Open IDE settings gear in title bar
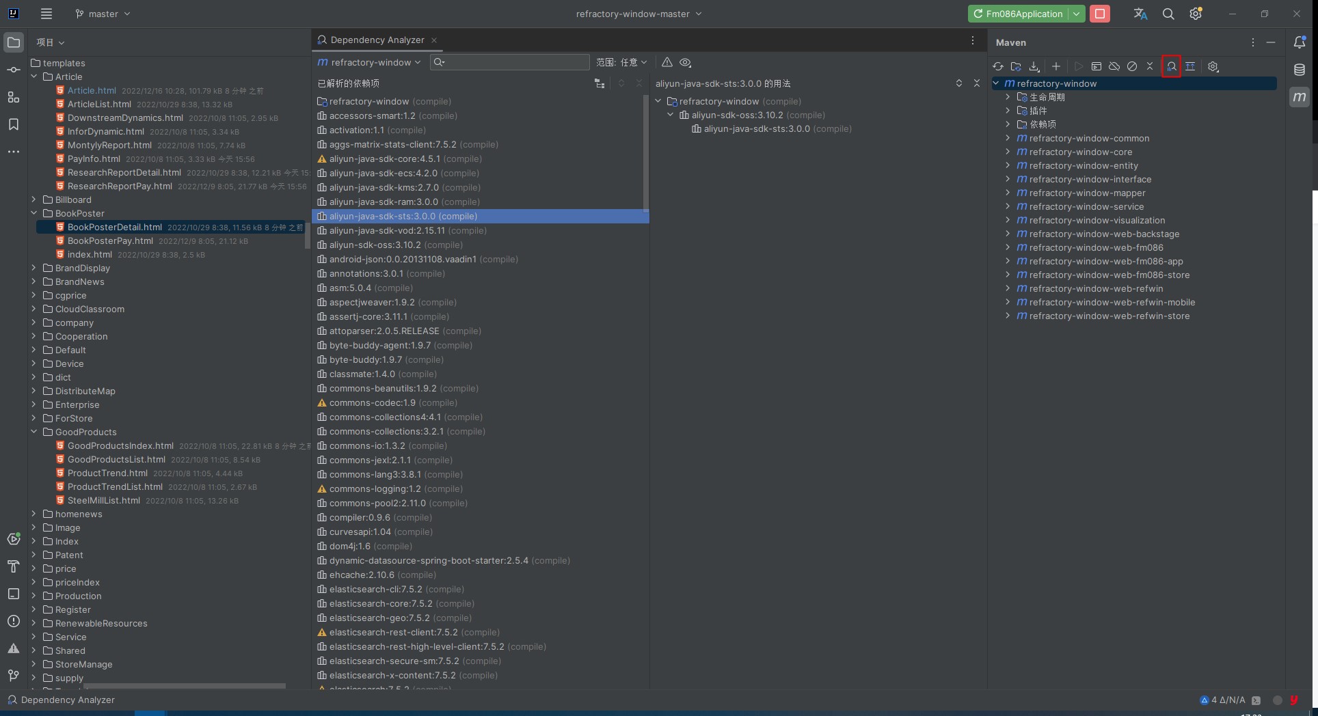The height and width of the screenshot is (716, 1318). (1196, 14)
